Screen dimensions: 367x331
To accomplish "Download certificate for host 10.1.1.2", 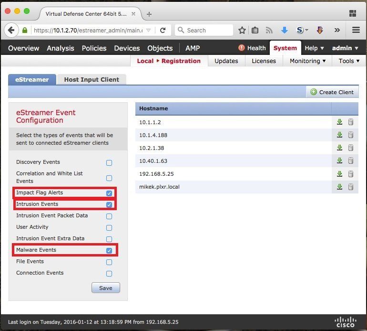I will point(339,122).
